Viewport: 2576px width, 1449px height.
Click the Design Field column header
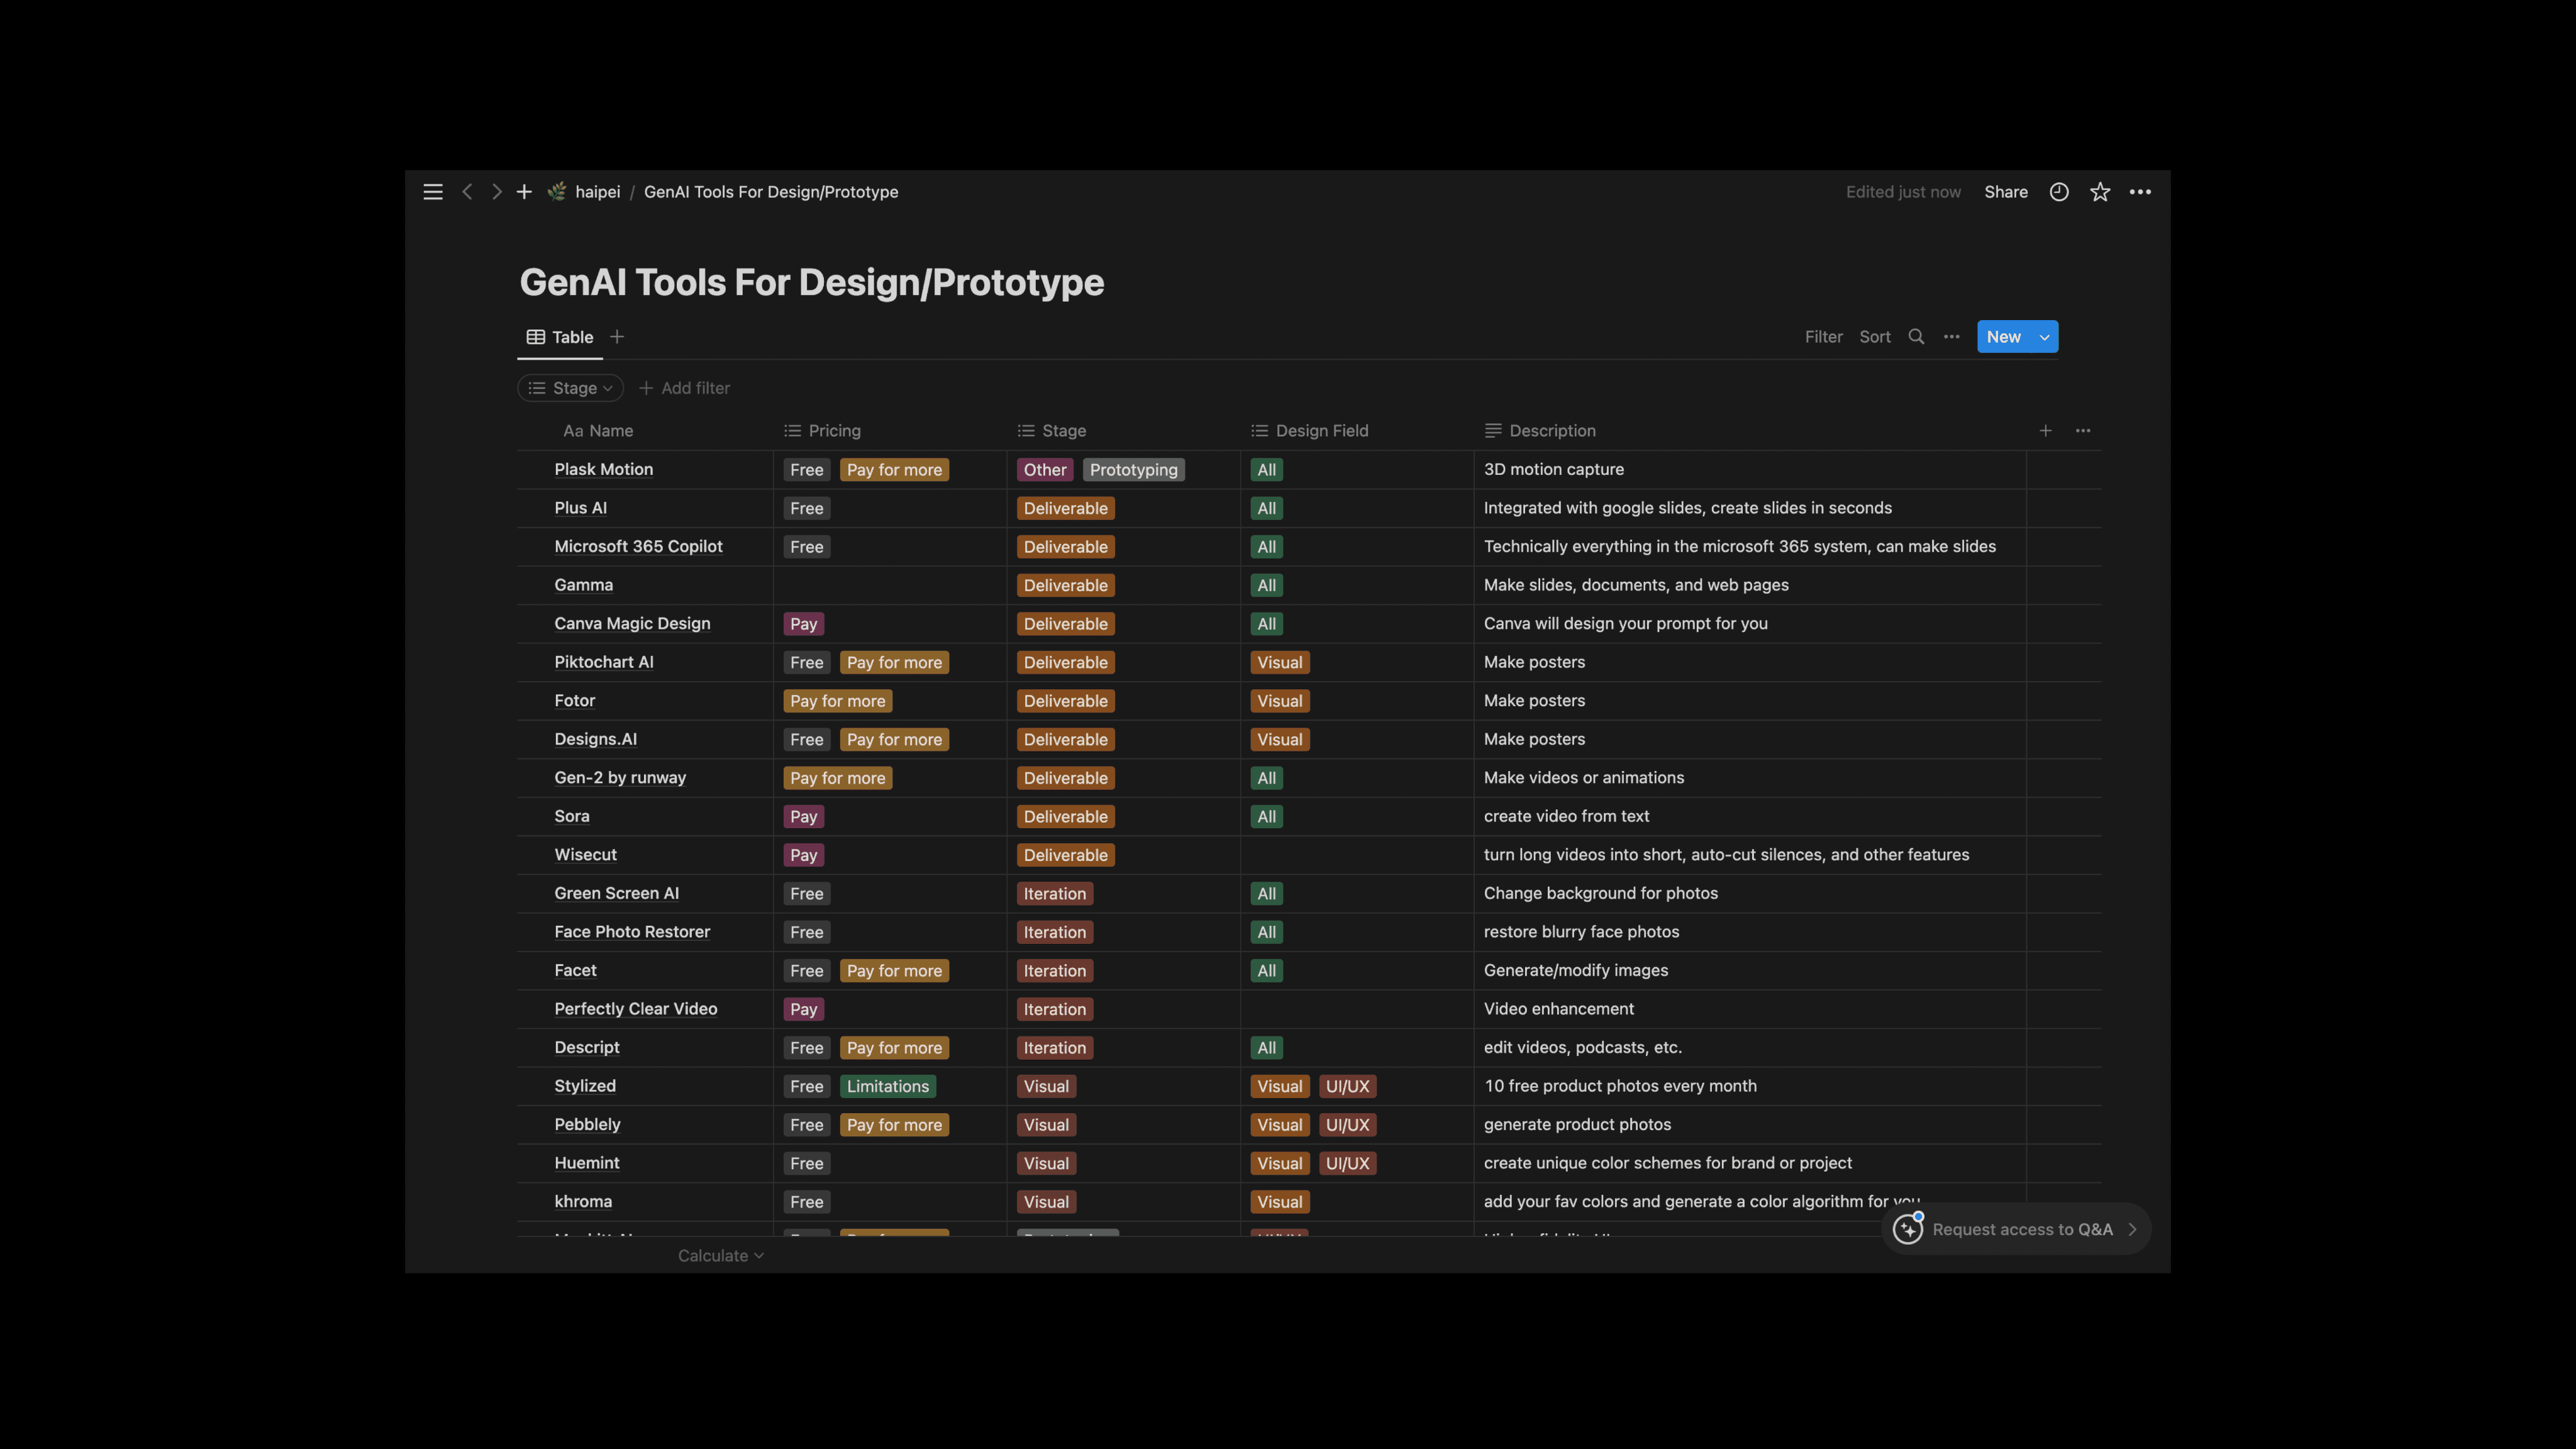(1309, 431)
